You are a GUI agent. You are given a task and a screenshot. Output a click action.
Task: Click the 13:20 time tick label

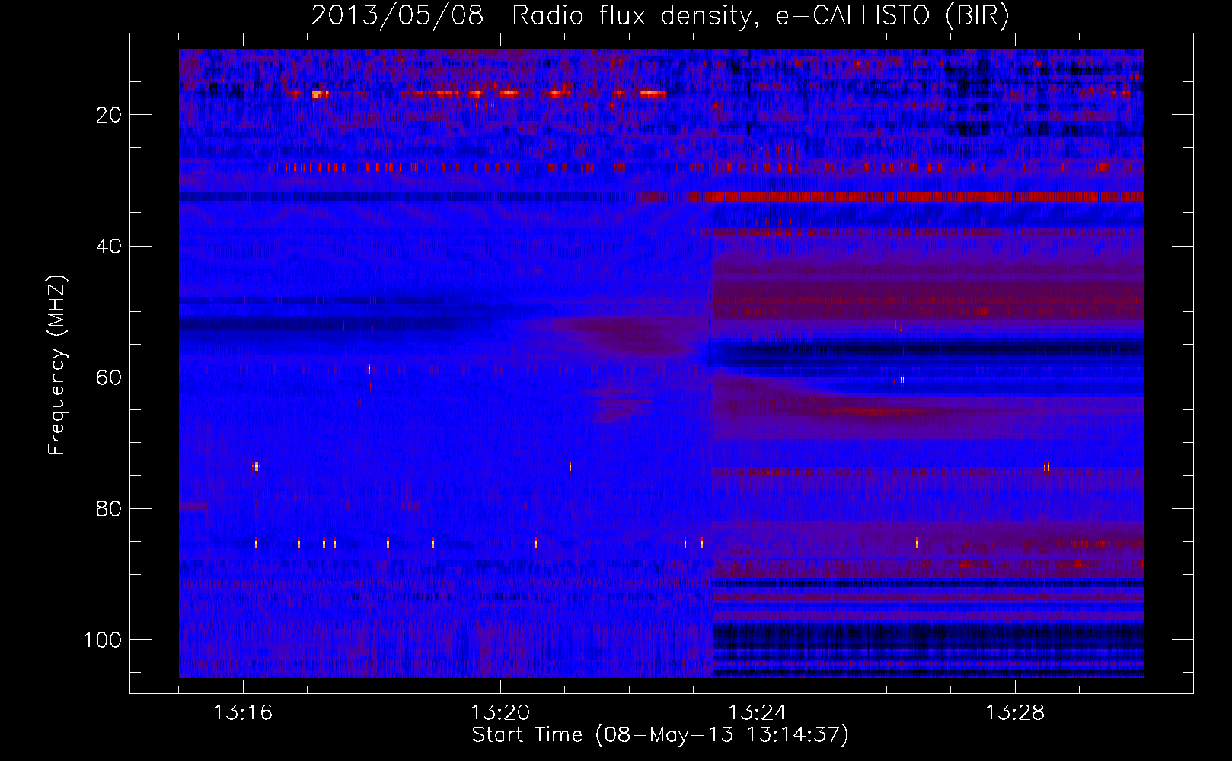coord(500,713)
